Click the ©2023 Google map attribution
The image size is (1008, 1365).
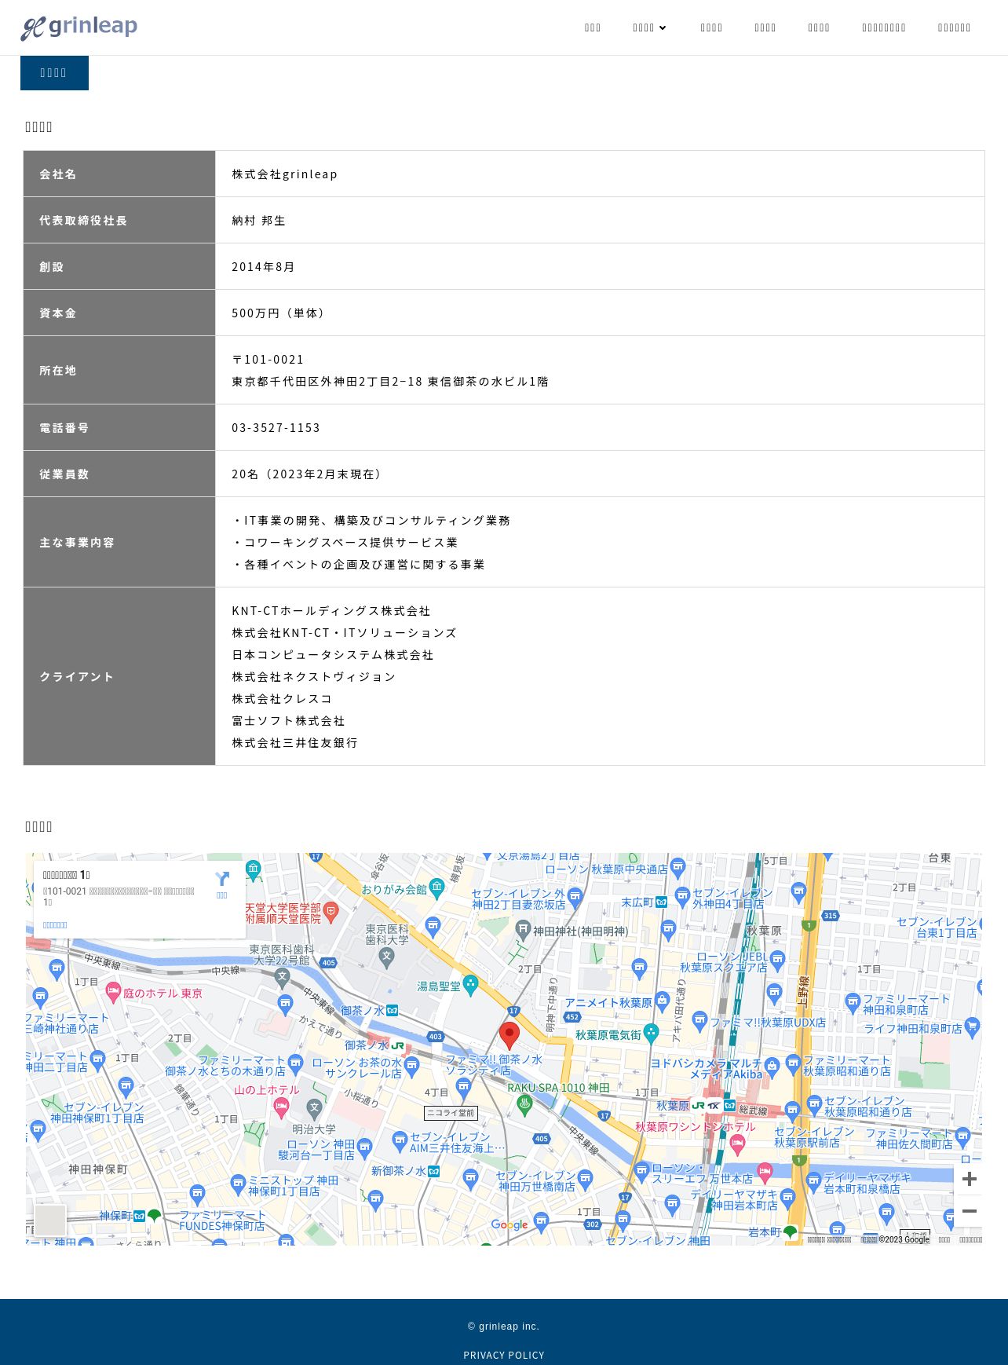[x=904, y=1239]
